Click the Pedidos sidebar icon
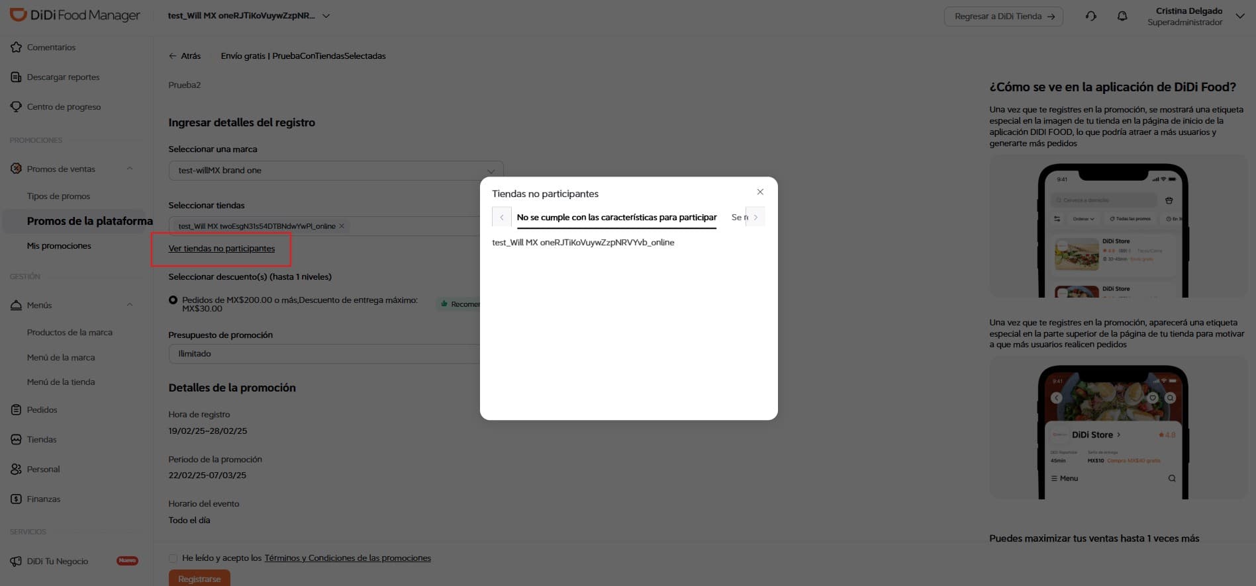Viewport: 1256px width, 586px height. 16,409
